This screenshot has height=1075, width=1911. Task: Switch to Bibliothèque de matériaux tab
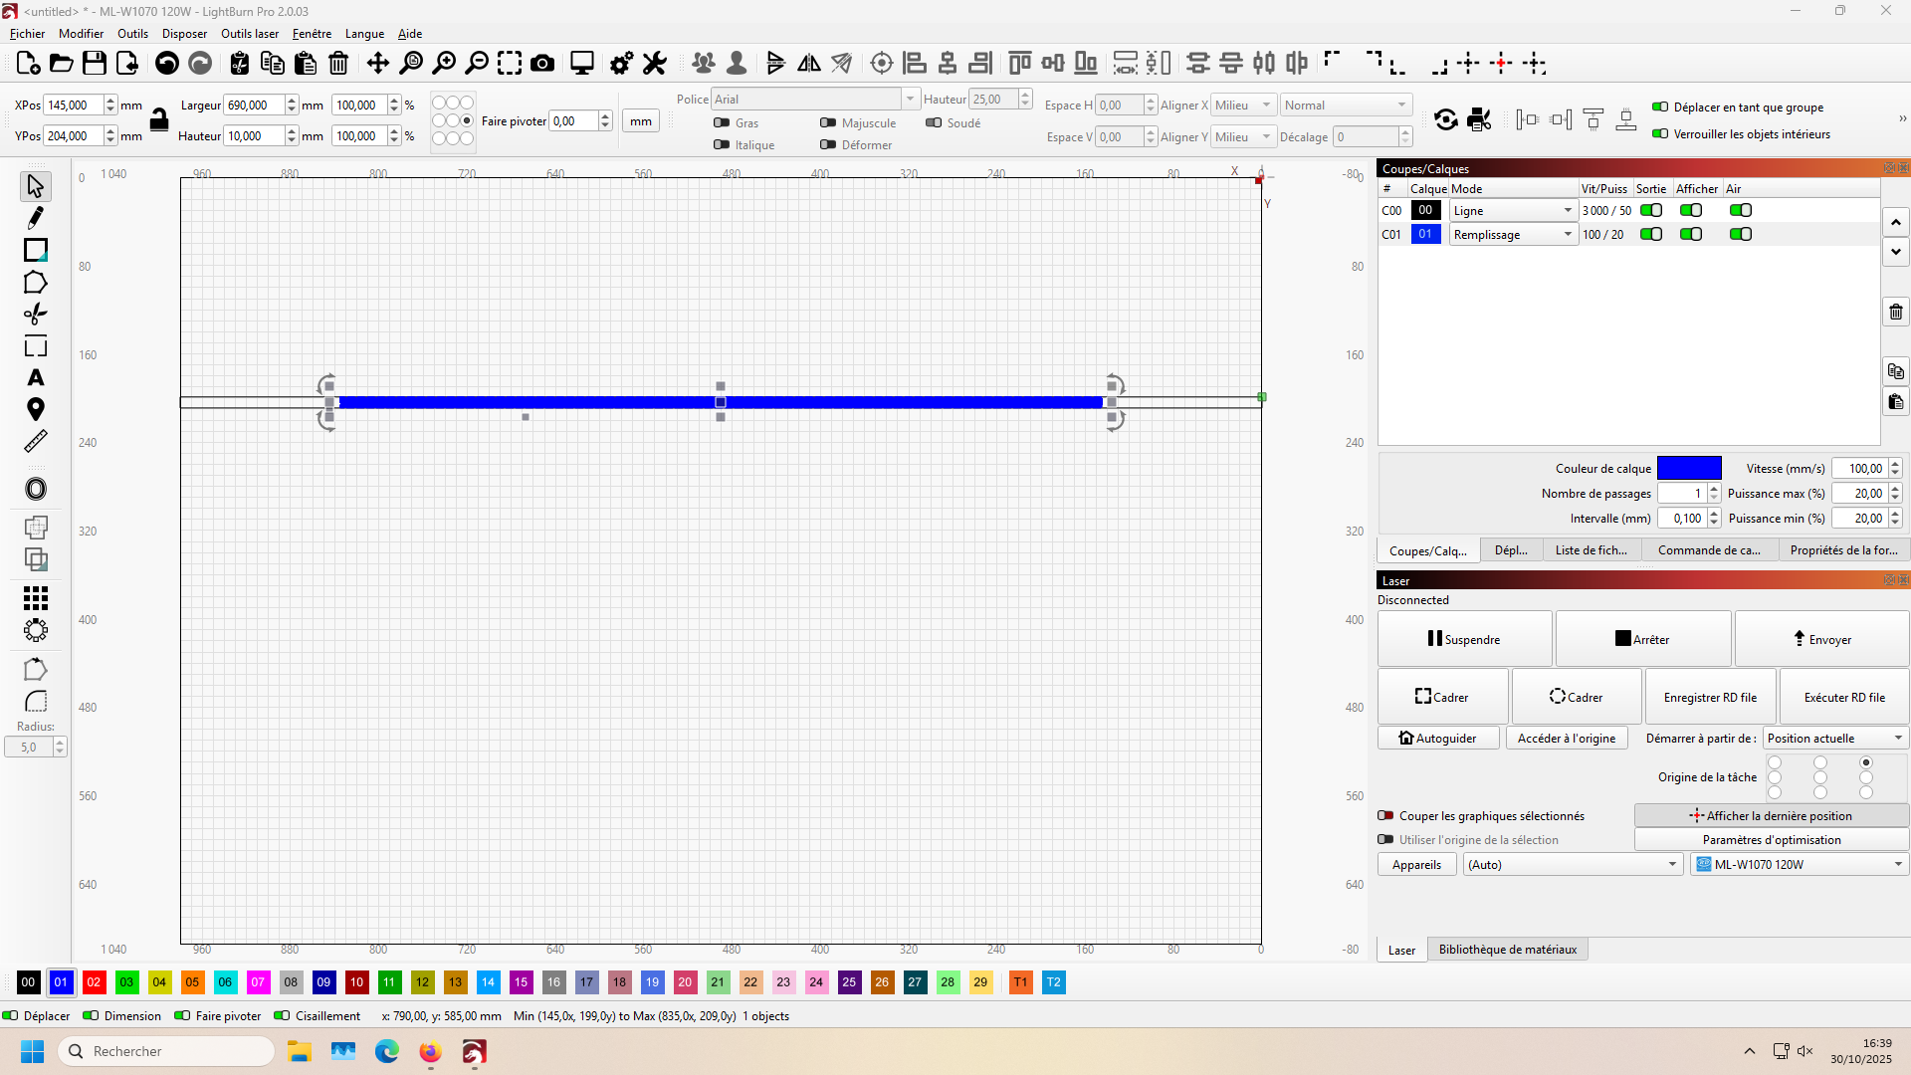click(1507, 950)
